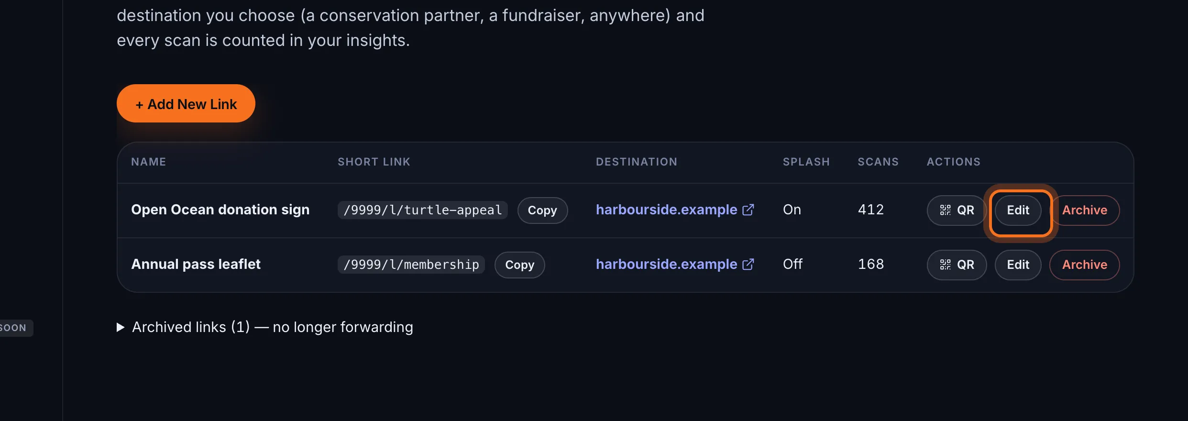Viewport: 1188px width, 421px height.
Task: Open harbourside.example destination for Open Ocean donation sign
Action: [675, 210]
